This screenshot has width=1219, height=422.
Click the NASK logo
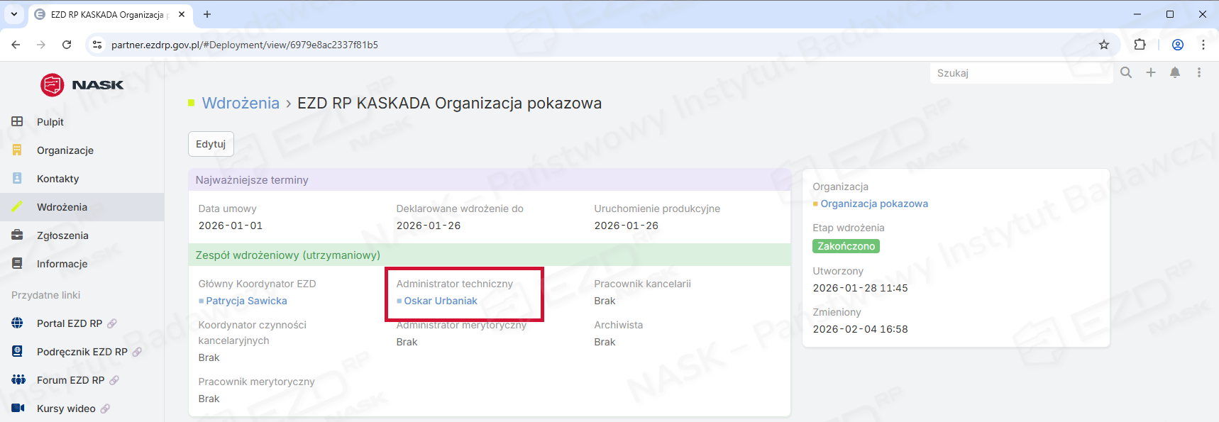coord(82,85)
